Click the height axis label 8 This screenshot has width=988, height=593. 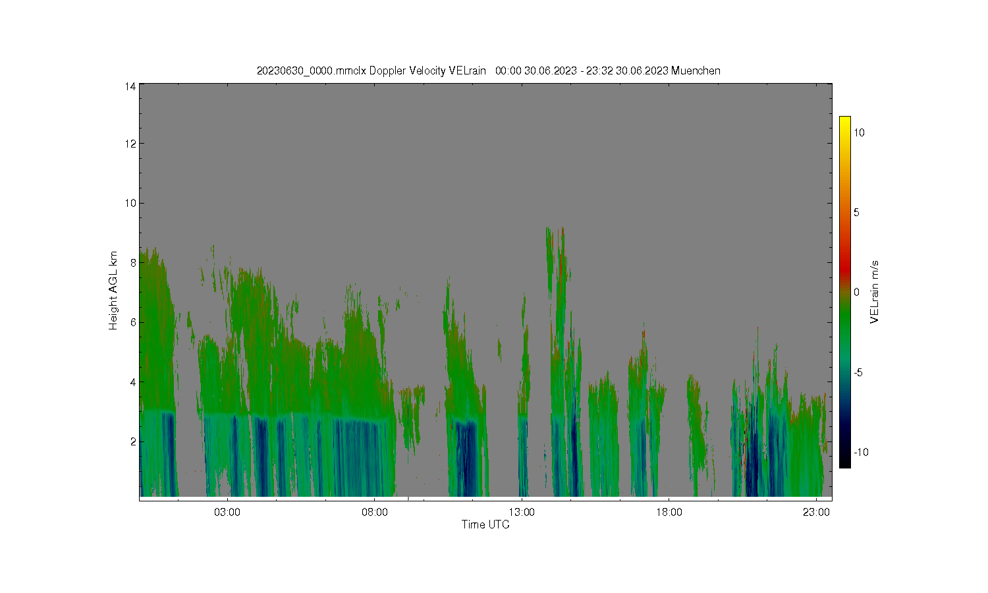click(133, 262)
